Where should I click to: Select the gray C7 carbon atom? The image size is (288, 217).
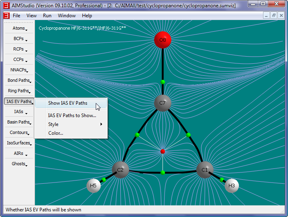(163, 103)
